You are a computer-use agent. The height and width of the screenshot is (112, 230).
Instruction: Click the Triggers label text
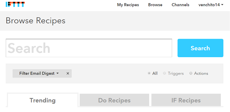pos(176,73)
